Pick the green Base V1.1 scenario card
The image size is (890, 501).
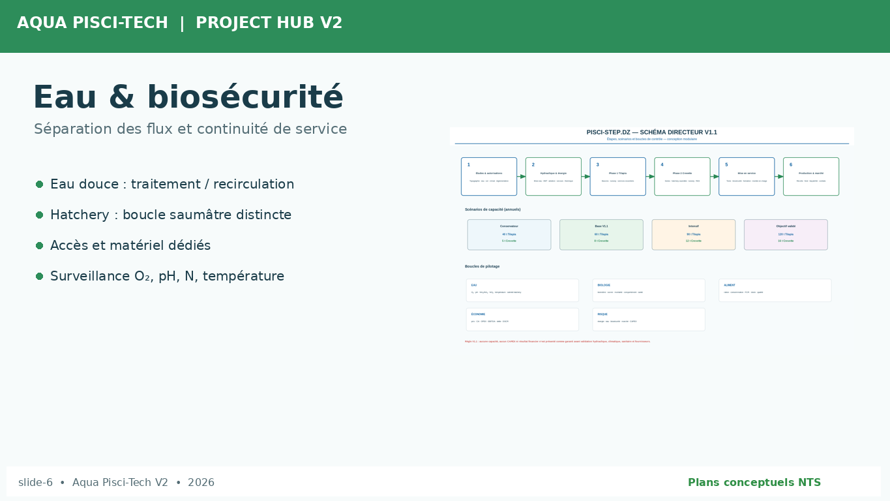(x=601, y=235)
